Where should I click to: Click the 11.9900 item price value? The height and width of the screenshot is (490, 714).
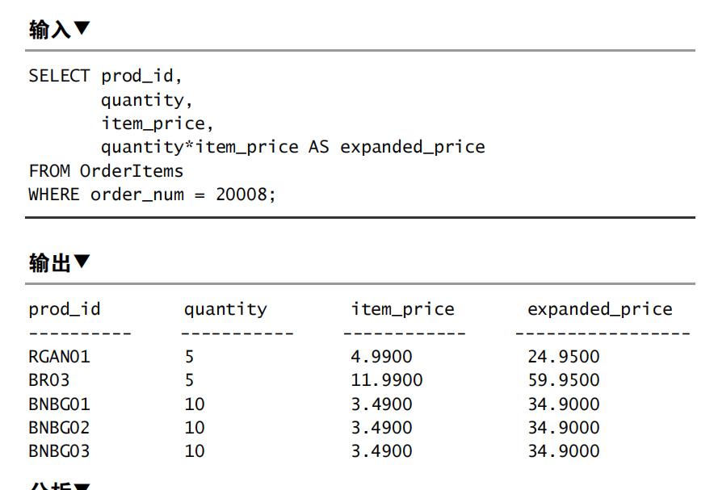386,380
